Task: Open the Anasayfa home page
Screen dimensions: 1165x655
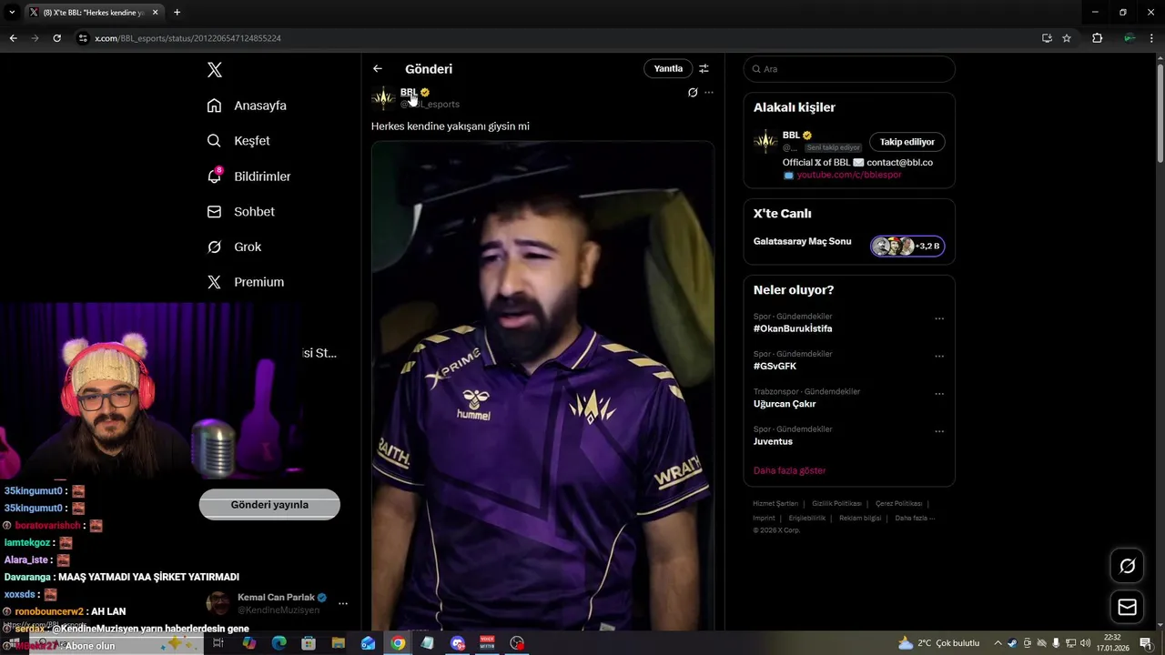Action: point(247,106)
